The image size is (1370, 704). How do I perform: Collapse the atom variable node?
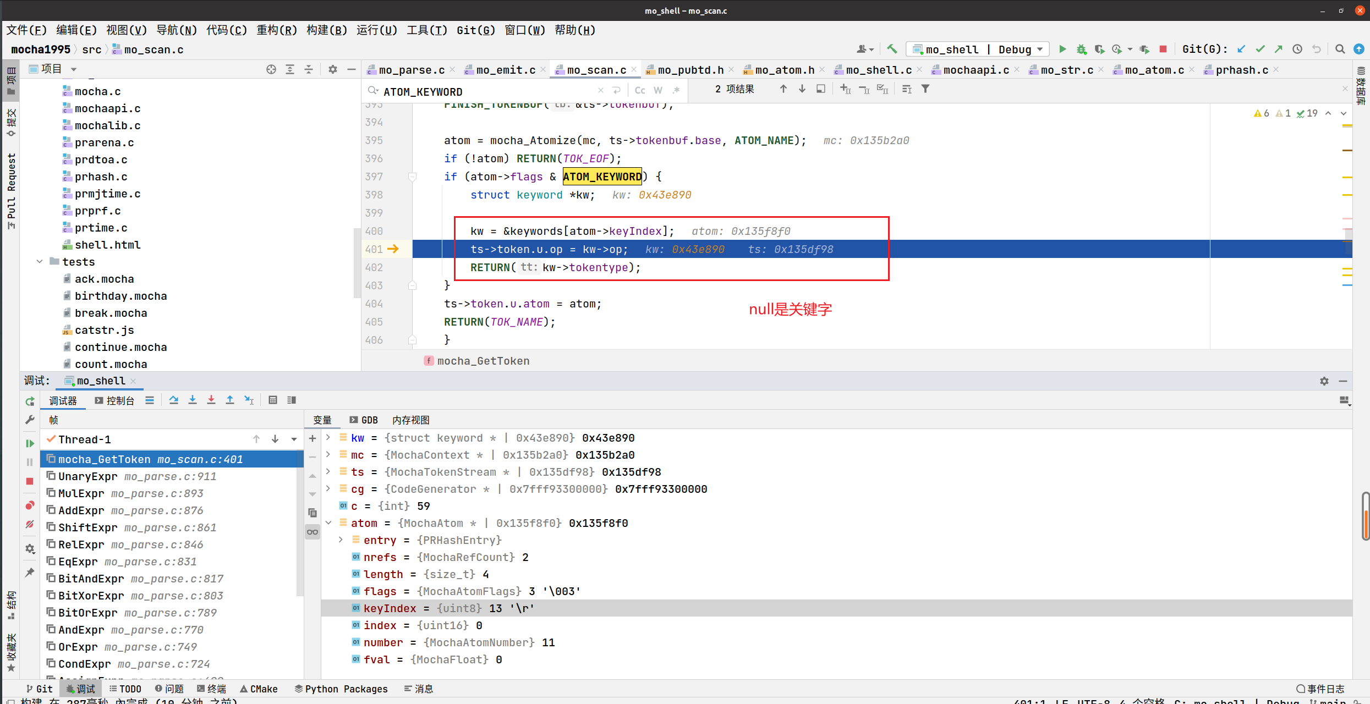[328, 523]
